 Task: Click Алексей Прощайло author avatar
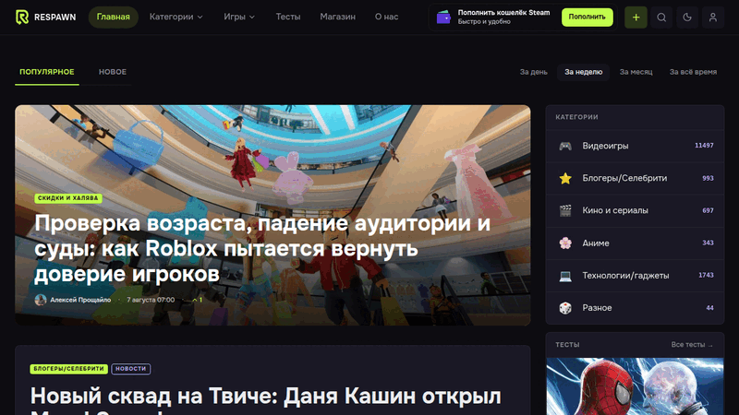41,300
